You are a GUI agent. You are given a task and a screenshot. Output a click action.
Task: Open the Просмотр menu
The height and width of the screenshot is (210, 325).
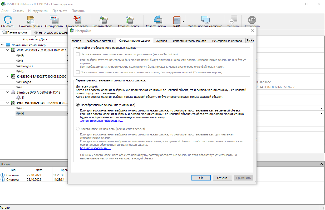coord(60,11)
